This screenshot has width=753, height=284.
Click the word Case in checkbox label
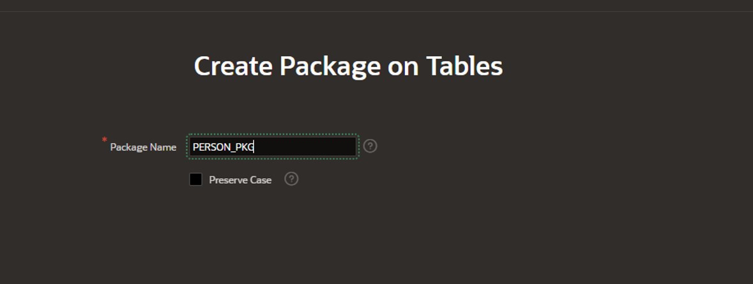click(x=262, y=180)
